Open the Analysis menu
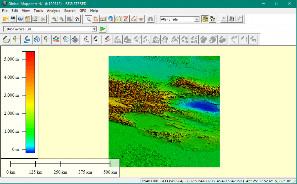Screen dimensions: 297x184 (53, 10)
